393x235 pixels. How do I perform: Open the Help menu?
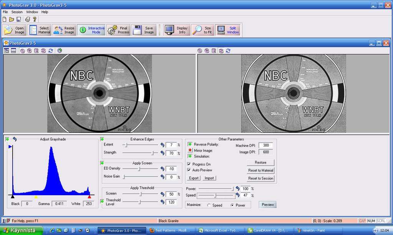click(45, 12)
